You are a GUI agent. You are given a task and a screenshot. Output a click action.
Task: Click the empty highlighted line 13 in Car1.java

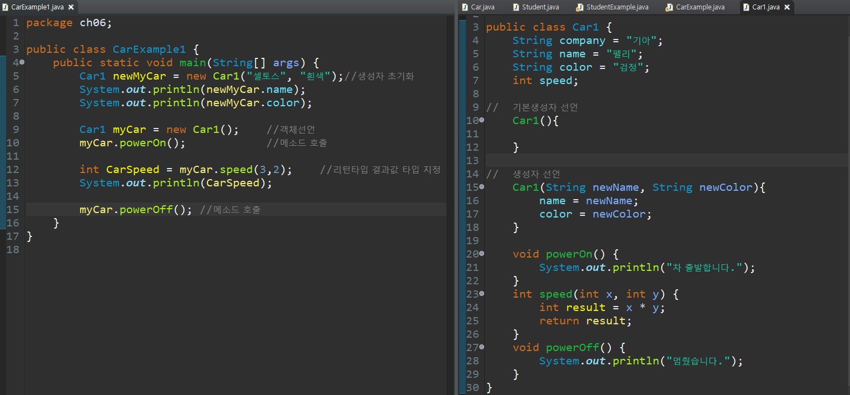pos(666,161)
